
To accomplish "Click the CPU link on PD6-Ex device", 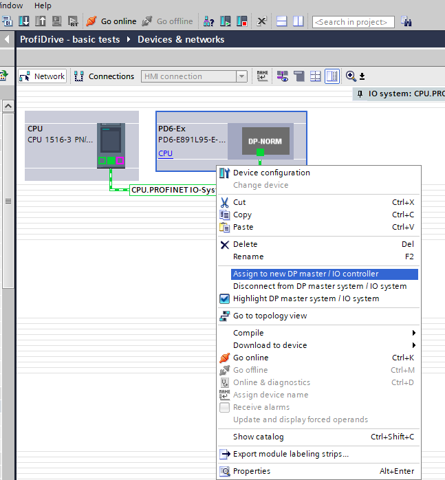I will click(x=165, y=153).
